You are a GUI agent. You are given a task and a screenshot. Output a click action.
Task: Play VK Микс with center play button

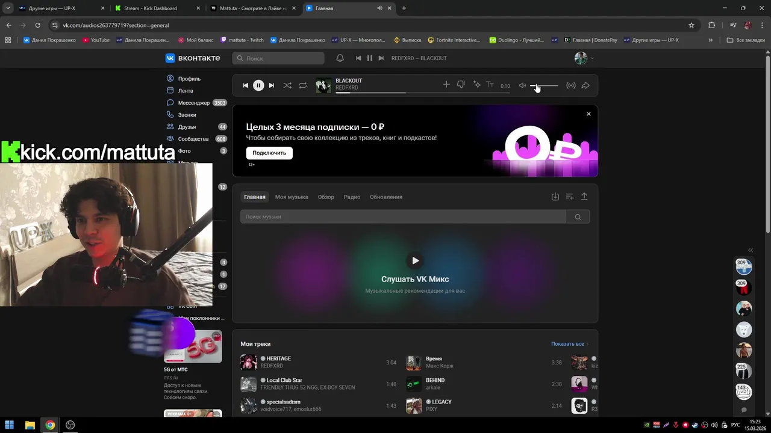pyautogui.click(x=415, y=260)
